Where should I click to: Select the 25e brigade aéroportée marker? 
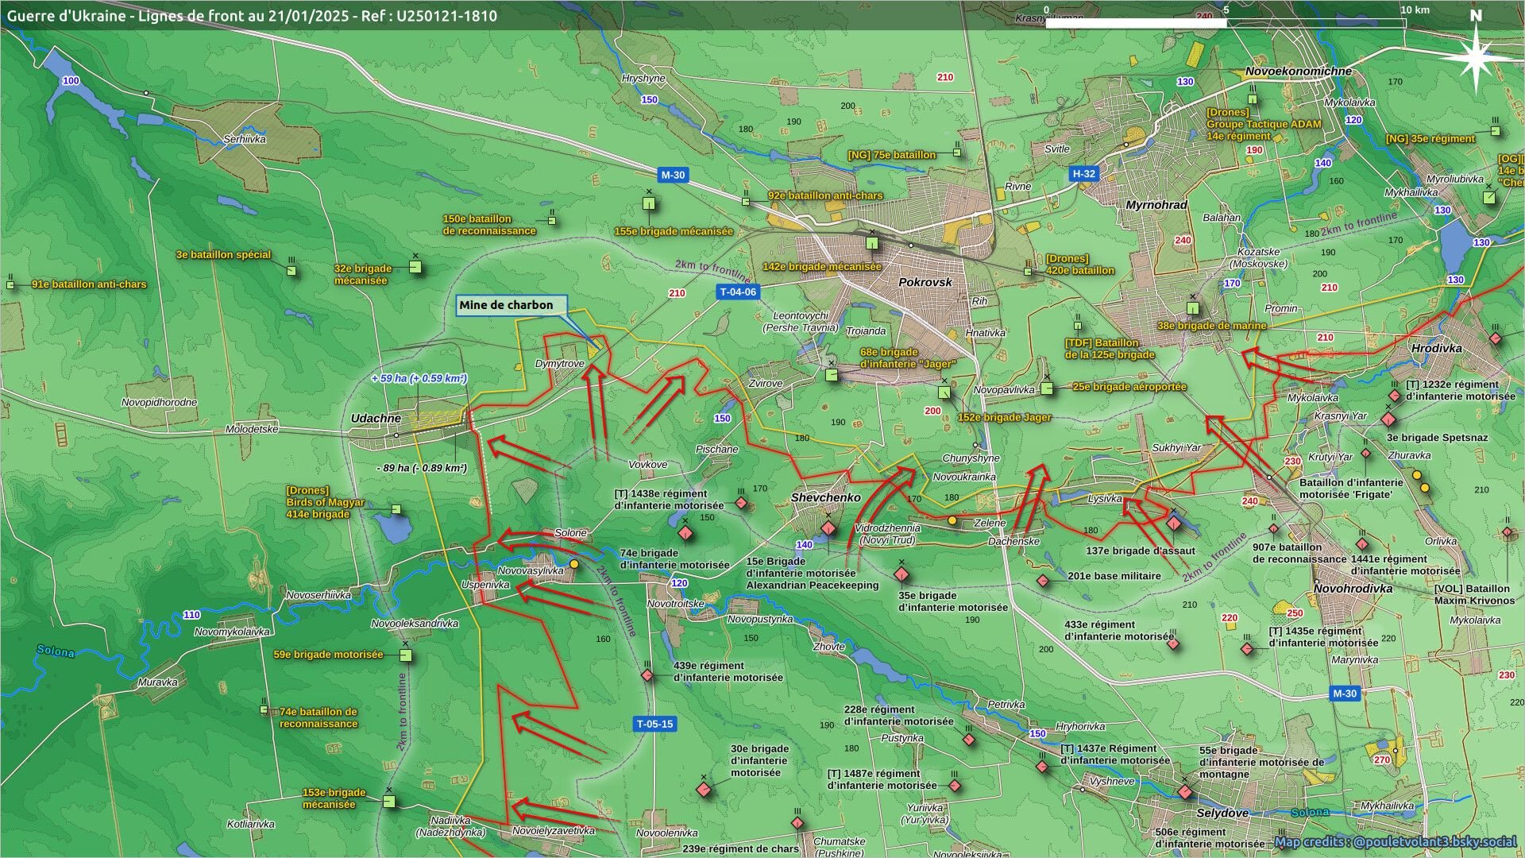pyautogui.click(x=1047, y=388)
